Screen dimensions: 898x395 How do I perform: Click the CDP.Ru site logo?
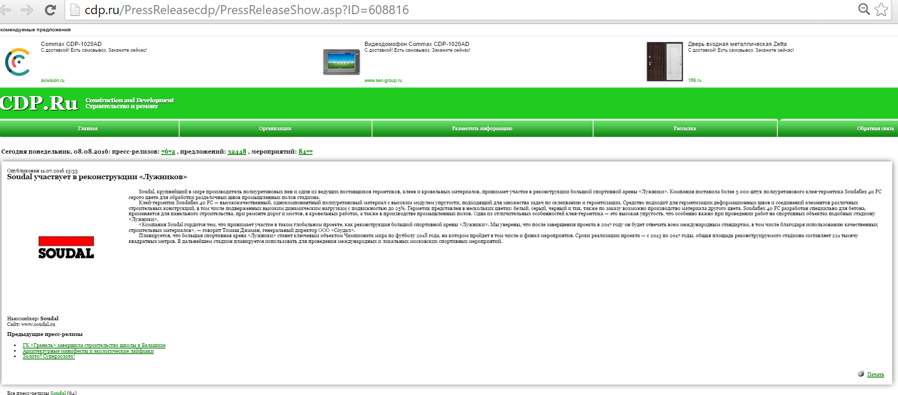pyautogui.click(x=39, y=103)
